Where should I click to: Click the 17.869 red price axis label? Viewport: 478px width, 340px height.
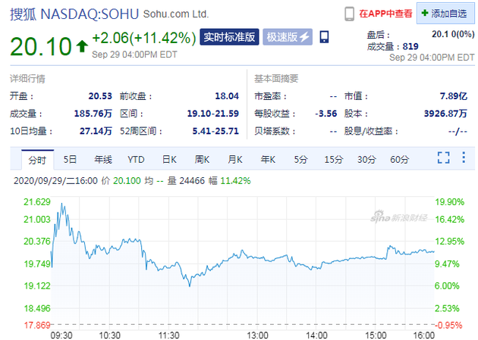tap(37, 326)
